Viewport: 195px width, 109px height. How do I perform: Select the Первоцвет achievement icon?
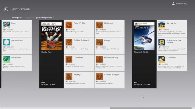pyautogui.click(x=7, y=59)
